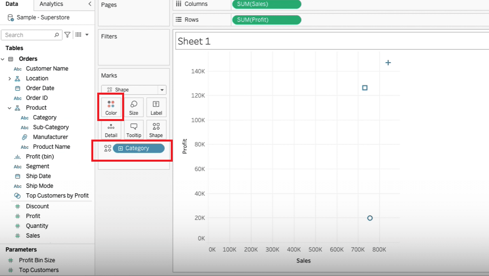Click inside the fields Search box
This screenshot has height=276, width=489.
pyautogui.click(x=32, y=35)
